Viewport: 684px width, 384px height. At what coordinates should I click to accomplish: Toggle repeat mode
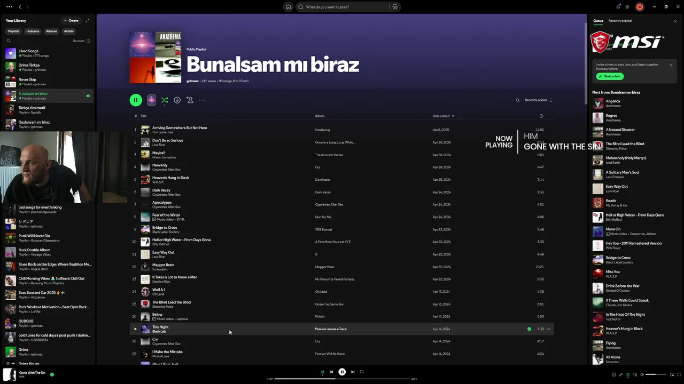coord(362,372)
